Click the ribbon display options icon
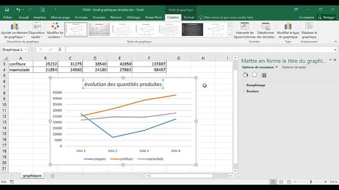 tap(296, 9)
